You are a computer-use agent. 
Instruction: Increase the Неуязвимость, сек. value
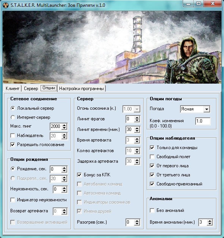pyautogui.click(x=64, y=188)
